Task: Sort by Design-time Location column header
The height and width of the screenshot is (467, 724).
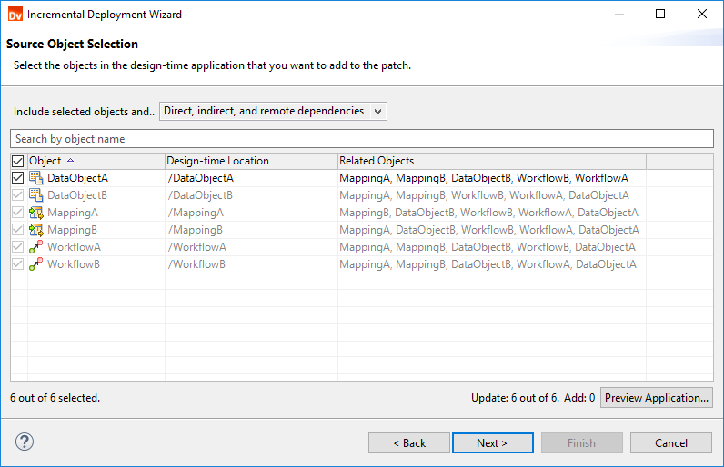Action: [x=251, y=161]
